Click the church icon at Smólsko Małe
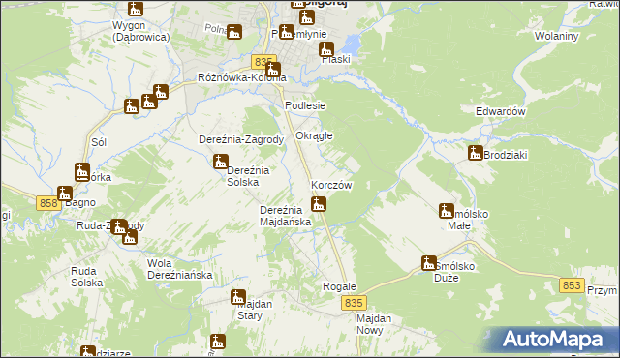 [x=447, y=211]
